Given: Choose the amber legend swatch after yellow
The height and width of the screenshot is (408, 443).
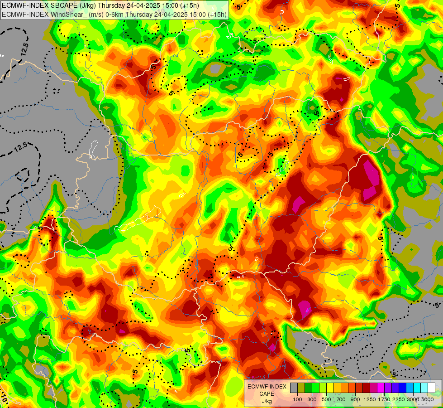Looking at the screenshot, I should pyautogui.click(x=337, y=388).
